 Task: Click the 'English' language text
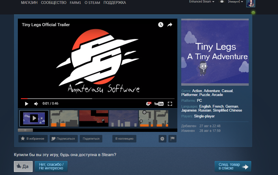point(205,107)
